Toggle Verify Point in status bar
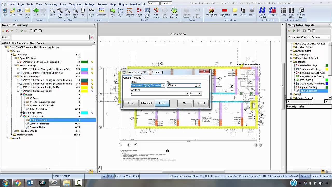The image size is (332, 187). click(132, 176)
